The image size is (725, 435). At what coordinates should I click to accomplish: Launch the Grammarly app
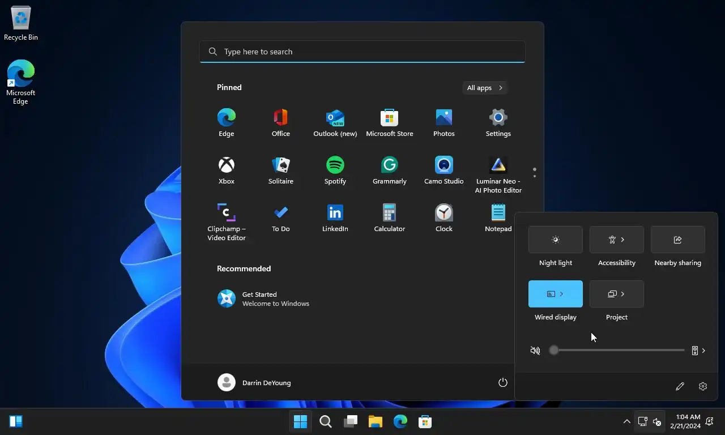[x=389, y=170]
